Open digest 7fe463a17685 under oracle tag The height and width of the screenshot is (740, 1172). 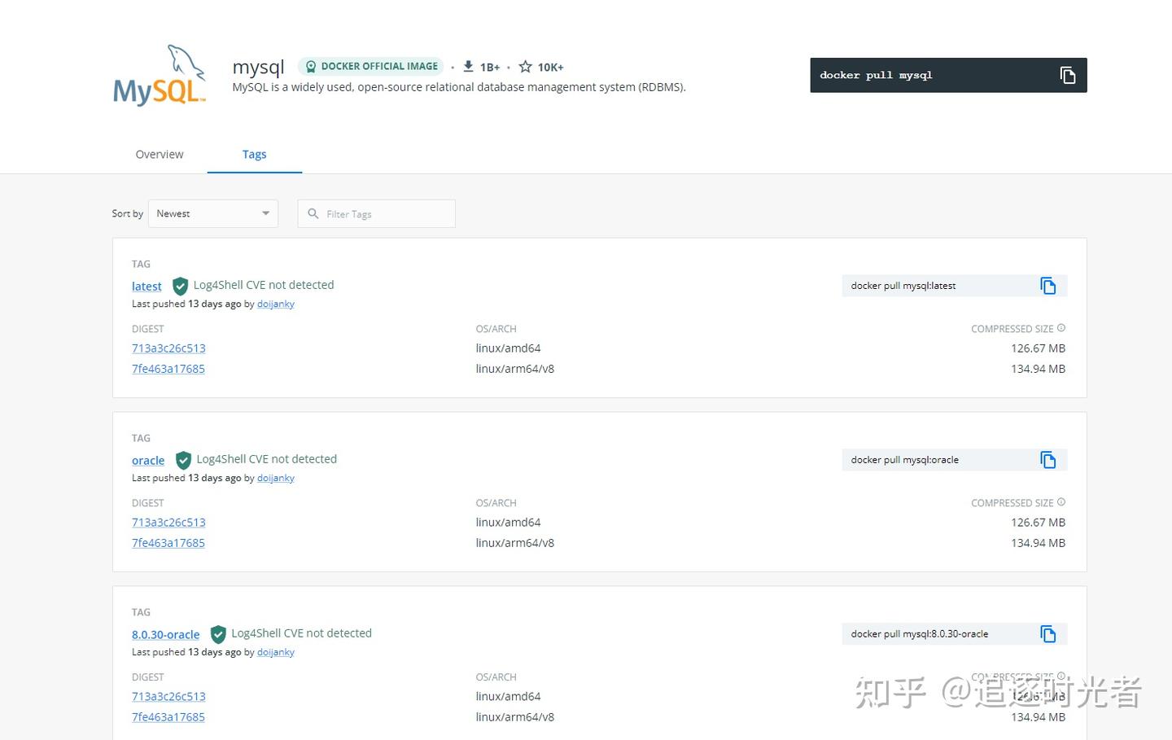tap(168, 542)
